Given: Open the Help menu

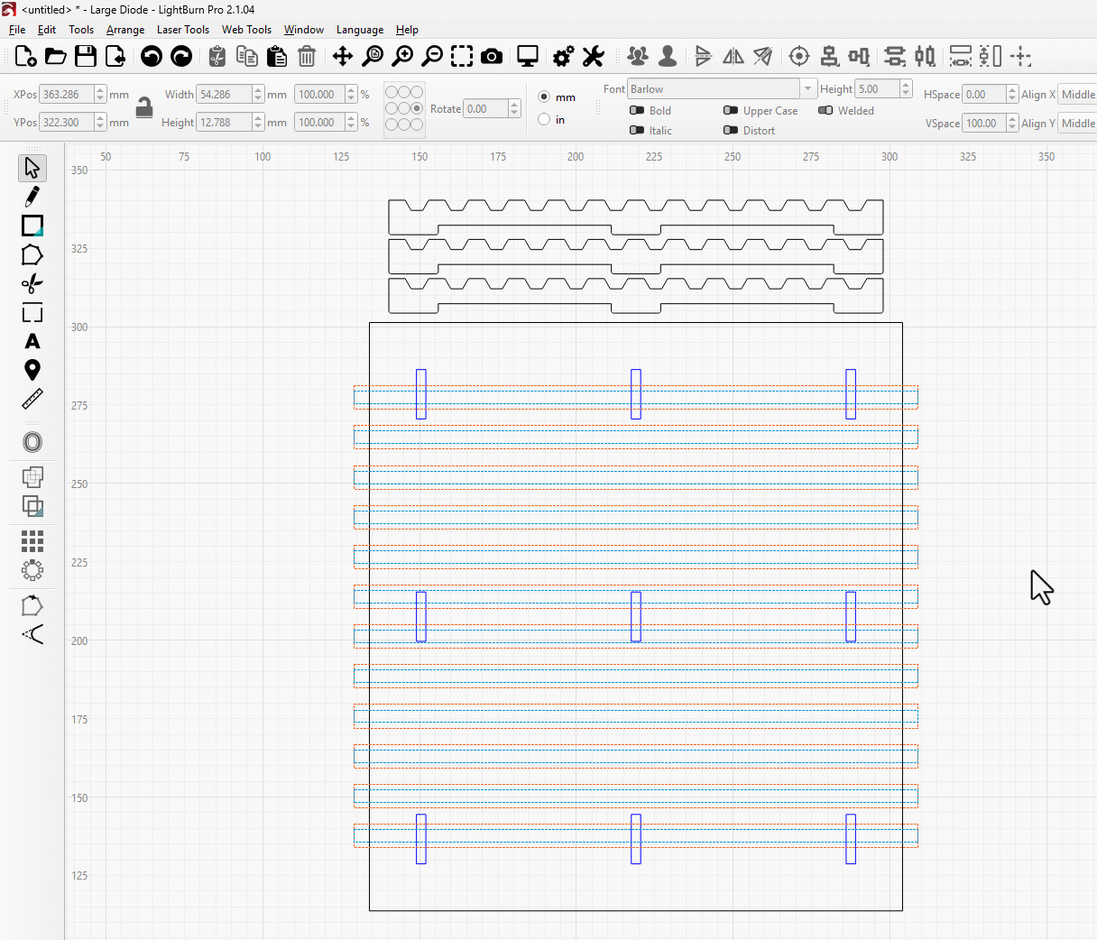Looking at the screenshot, I should 407,30.
